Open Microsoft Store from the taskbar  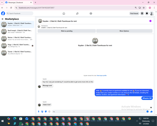tap(21, 118)
